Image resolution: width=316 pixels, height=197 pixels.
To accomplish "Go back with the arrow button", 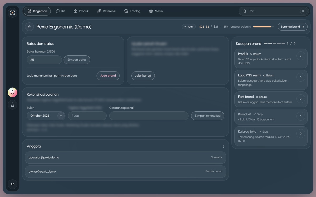I will tap(29, 27).
